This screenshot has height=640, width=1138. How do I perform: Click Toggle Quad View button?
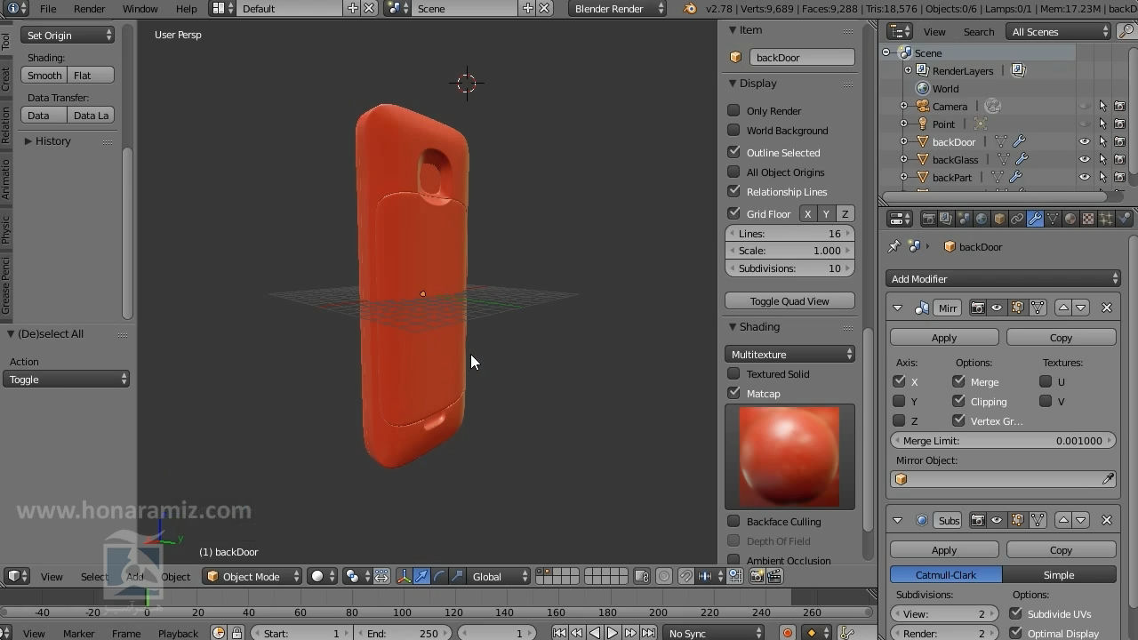click(789, 300)
